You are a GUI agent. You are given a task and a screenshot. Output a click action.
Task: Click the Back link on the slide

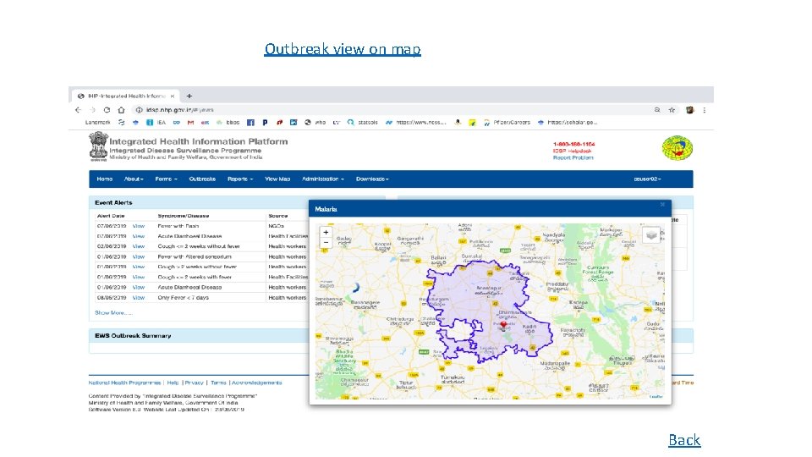click(684, 440)
